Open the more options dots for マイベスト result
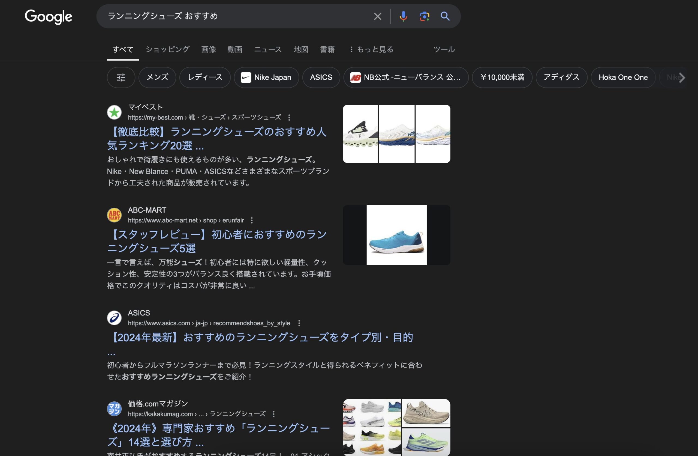 tap(289, 118)
